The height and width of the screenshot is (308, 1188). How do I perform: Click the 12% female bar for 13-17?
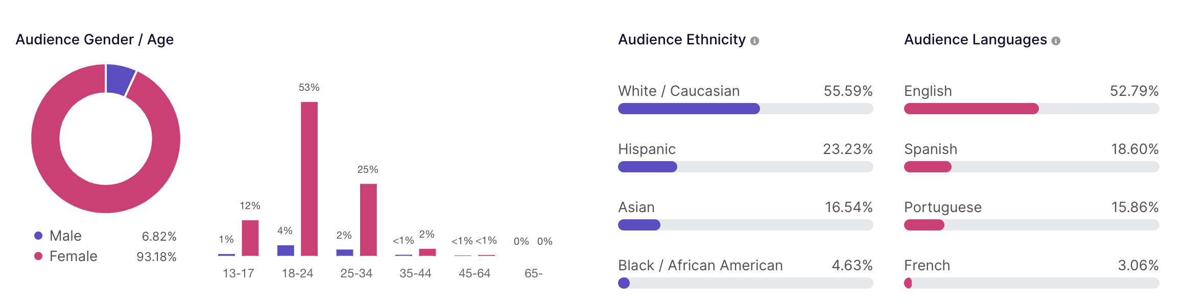pos(250,238)
